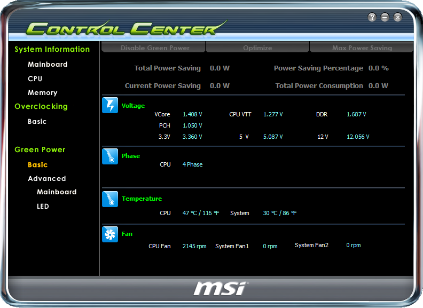
Task: Click the Fan section icon
Action: point(110,234)
